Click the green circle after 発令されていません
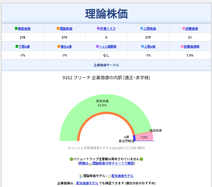 (141, 159)
